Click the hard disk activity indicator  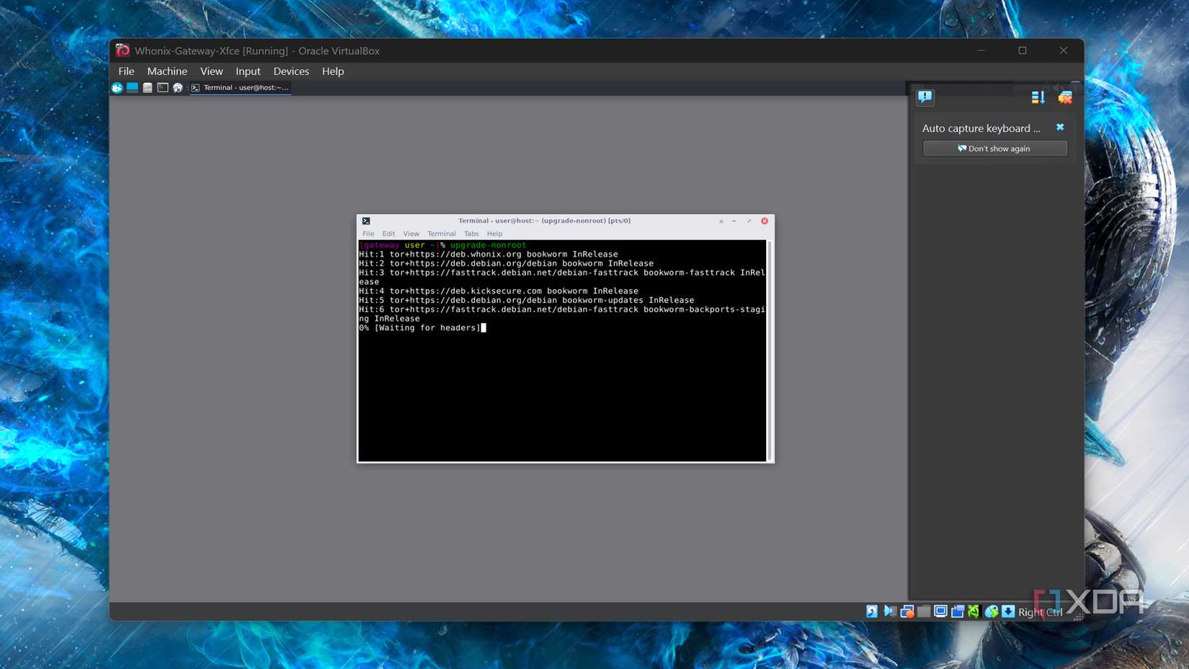click(871, 611)
